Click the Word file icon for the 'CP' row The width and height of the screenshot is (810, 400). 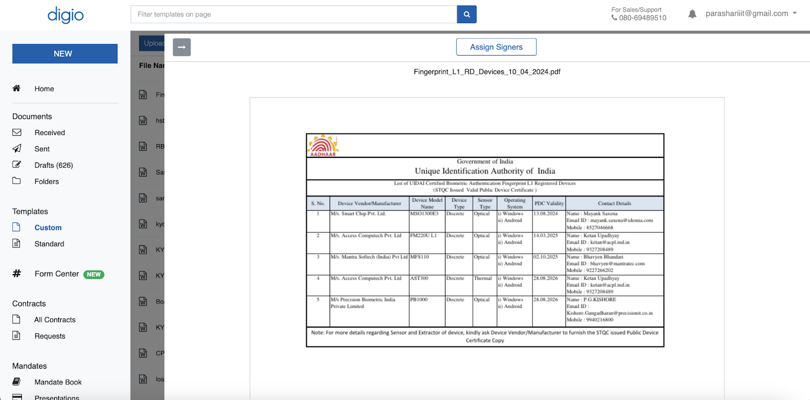coord(143,353)
